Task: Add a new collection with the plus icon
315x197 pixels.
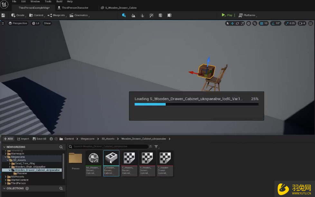Action: coord(27,188)
